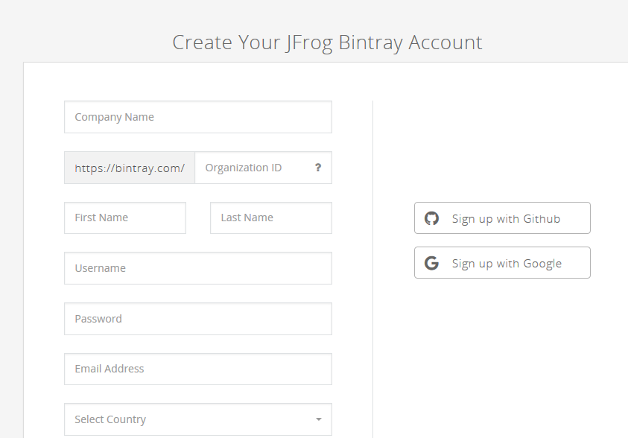The image size is (628, 438).
Task: Click the Select Country caret arrow
Action: coord(319,419)
